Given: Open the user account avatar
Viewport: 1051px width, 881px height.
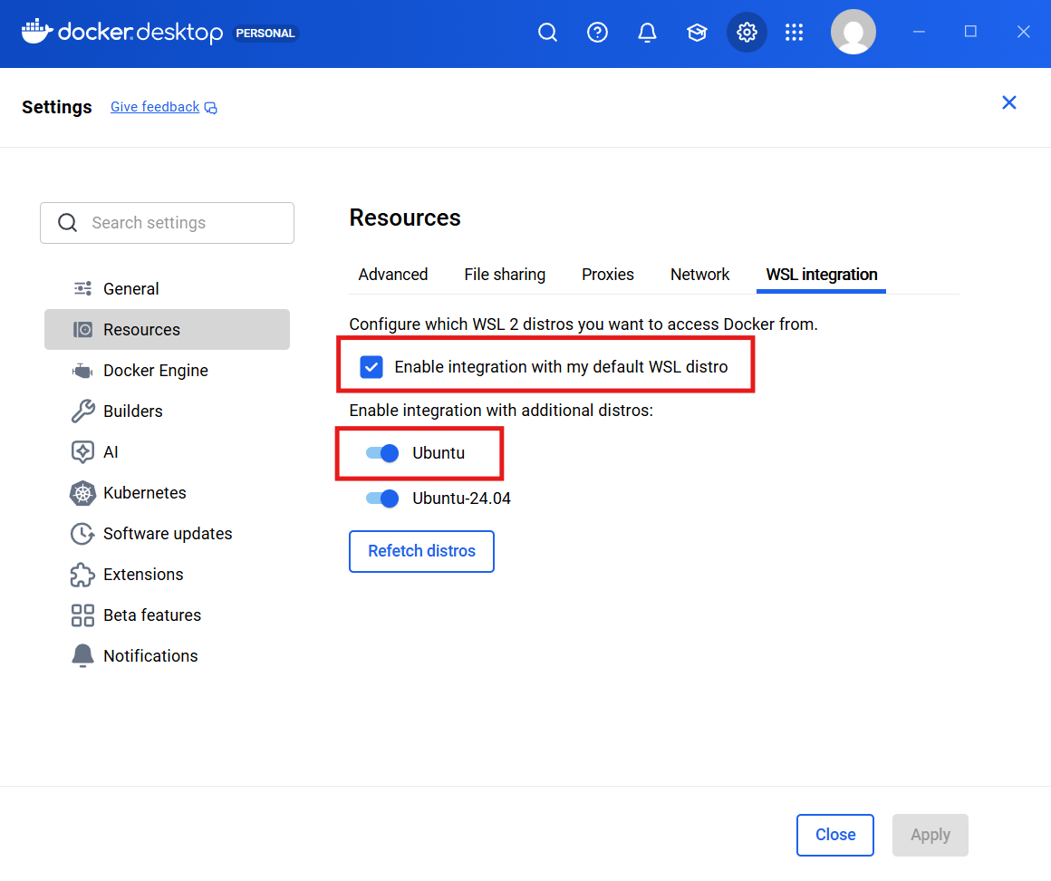Looking at the screenshot, I should (853, 32).
